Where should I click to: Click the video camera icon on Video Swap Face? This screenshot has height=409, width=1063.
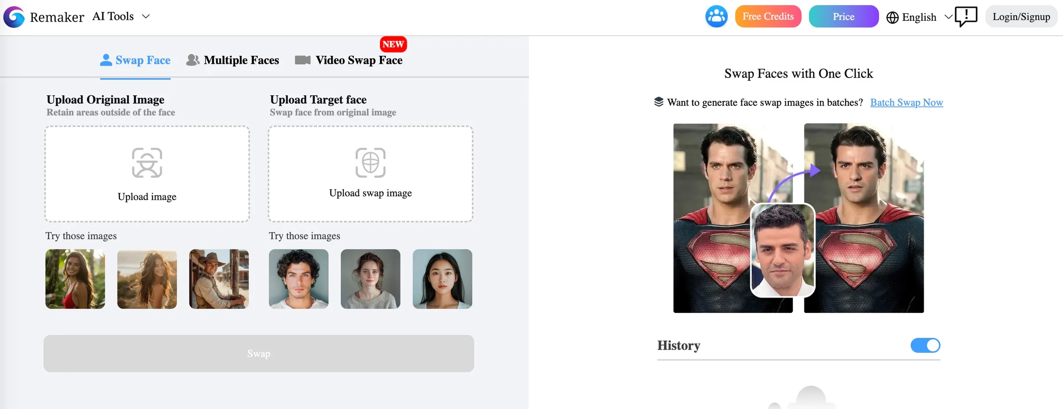tap(303, 60)
